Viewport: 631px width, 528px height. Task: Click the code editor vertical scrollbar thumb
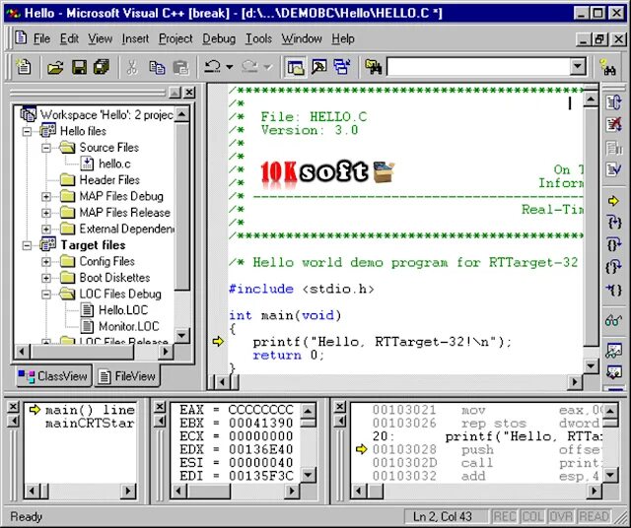tap(591, 226)
